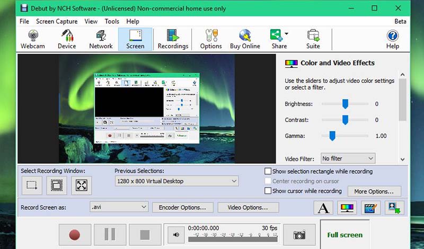Open the Options toolbar button
This screenshot has width=424, height=249.
coord(211,39)
